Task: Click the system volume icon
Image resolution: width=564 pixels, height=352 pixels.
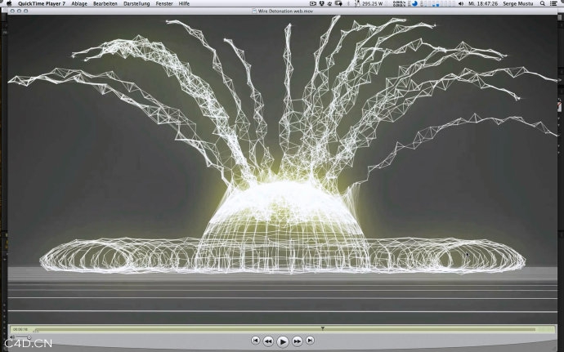Action: (x=461, y=3)
